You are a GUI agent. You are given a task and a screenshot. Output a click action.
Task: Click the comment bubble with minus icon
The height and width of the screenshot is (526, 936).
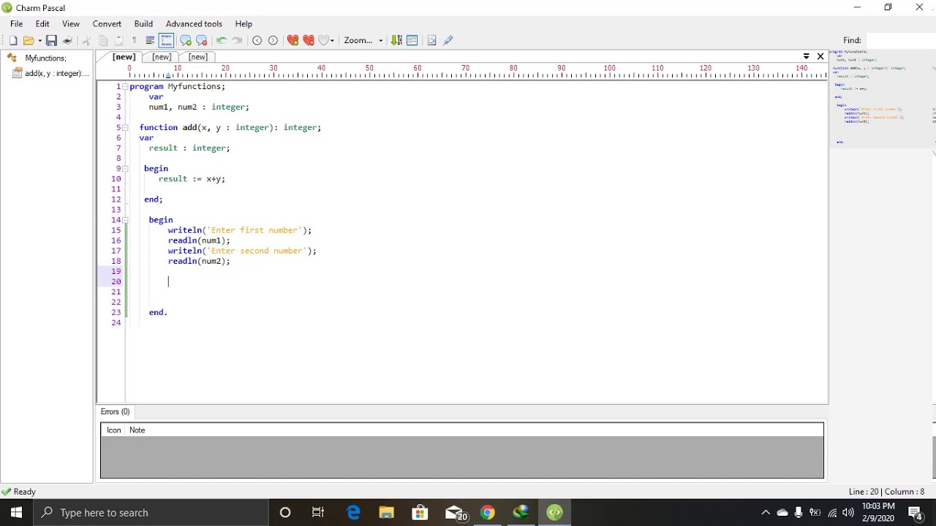point(202,41)
